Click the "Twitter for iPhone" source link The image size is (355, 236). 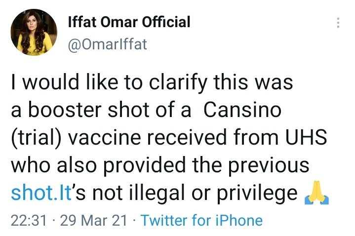pos(201,220)
